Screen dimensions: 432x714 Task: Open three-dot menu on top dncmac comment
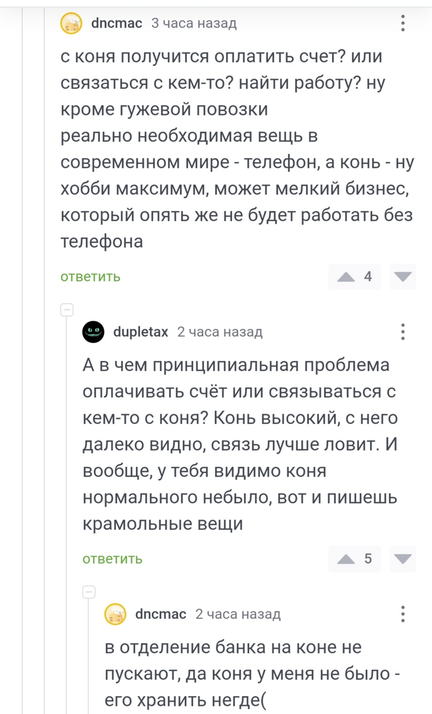[403, 23]
